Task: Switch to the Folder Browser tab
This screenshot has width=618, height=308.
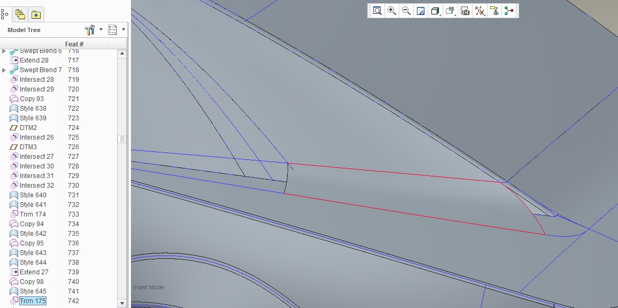Action: coord(20,14)
